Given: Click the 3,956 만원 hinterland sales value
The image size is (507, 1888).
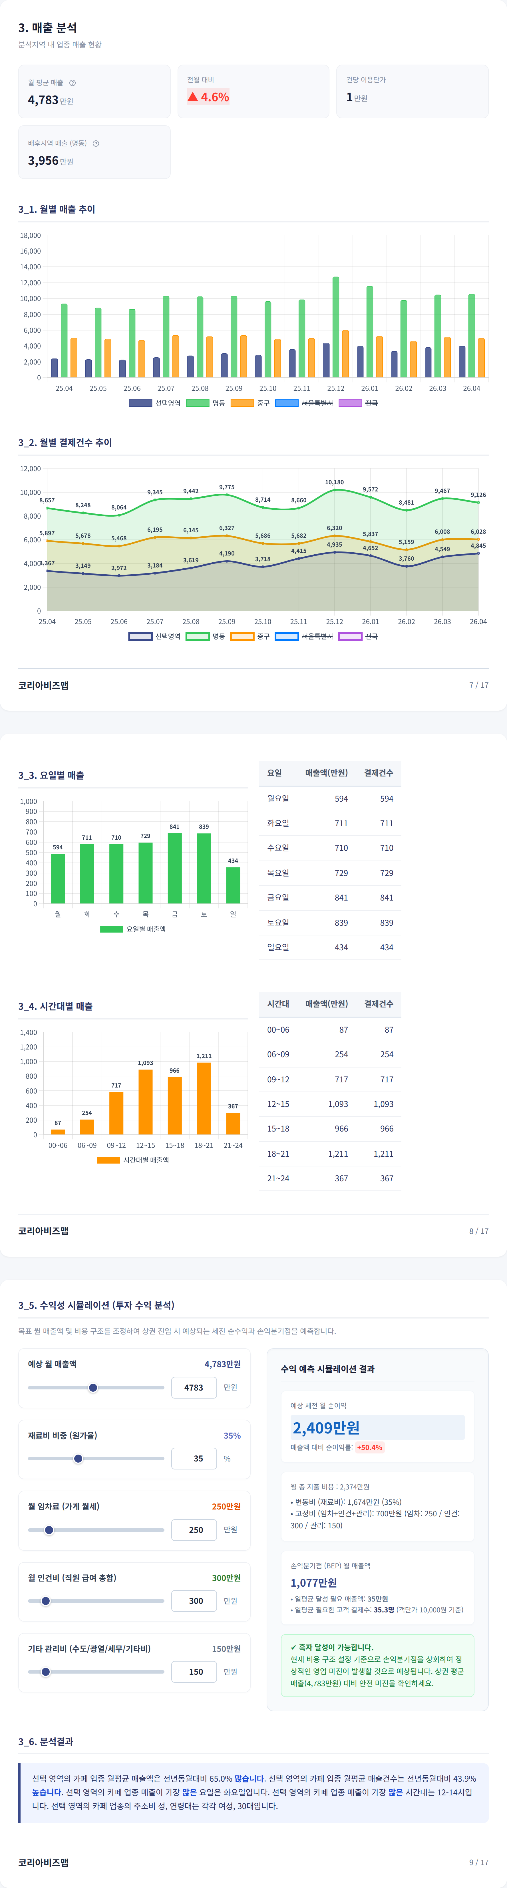Looking at the screenshot, I should click(x=51, y=160).
